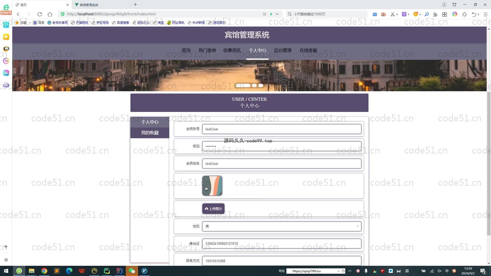Viewport: 491px width, 276px height.
Task: Open the browser home page icon
Action: 50,14
